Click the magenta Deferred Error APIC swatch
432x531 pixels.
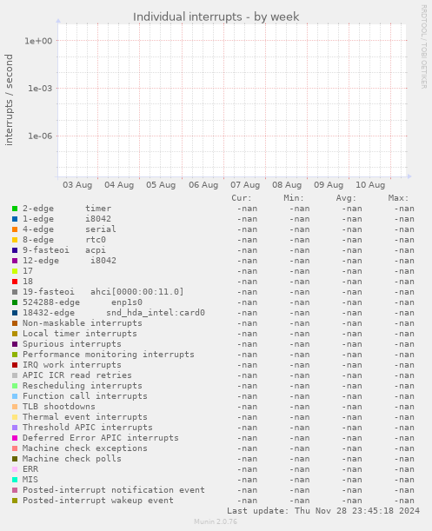(15, 438)
